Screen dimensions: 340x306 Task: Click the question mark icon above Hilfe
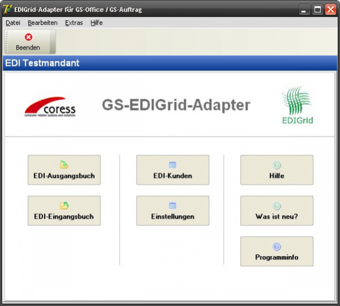(x=277, y=165)
